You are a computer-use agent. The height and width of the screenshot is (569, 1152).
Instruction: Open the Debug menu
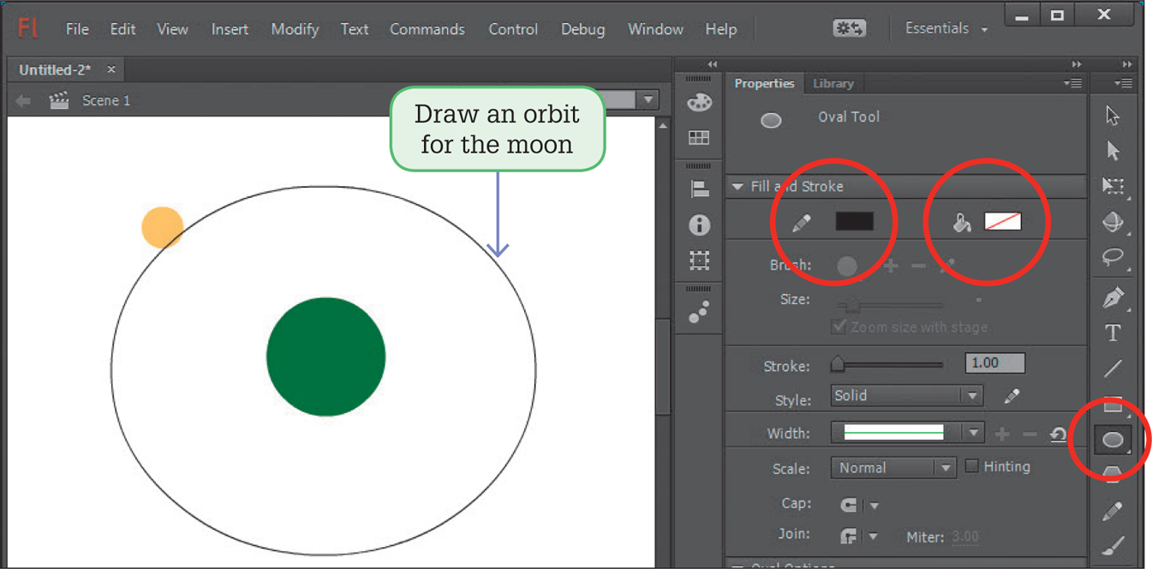[582, 29]
